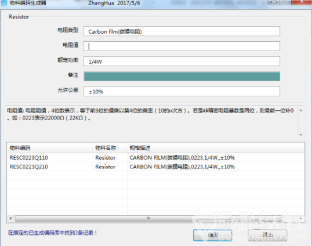312x246 pixels.
Task: Open the 电阻类型 Carbon film field
Action: tap(182, 31)
